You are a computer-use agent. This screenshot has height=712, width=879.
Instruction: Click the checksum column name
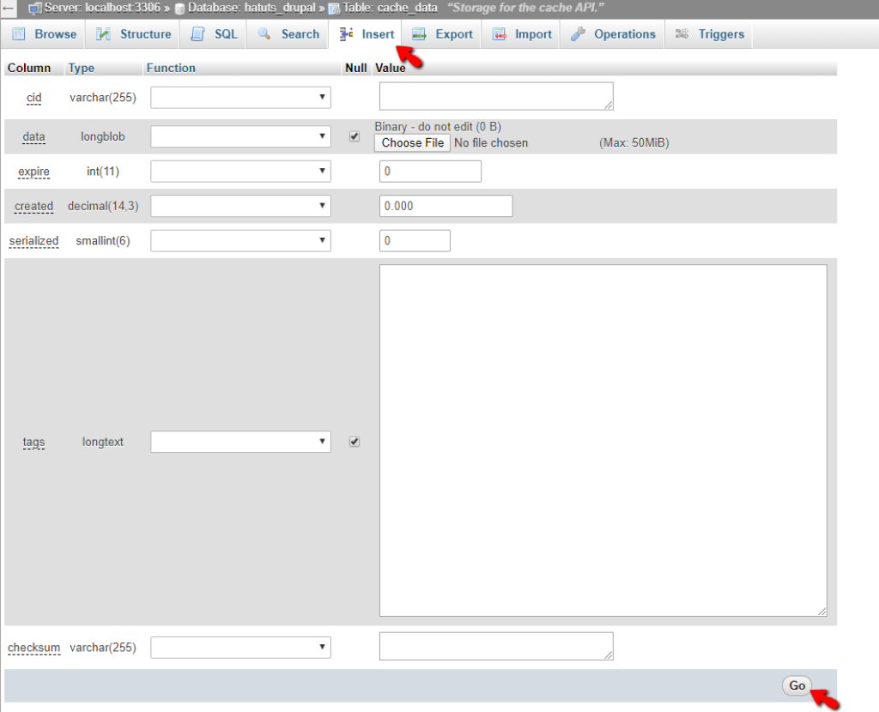33,648
